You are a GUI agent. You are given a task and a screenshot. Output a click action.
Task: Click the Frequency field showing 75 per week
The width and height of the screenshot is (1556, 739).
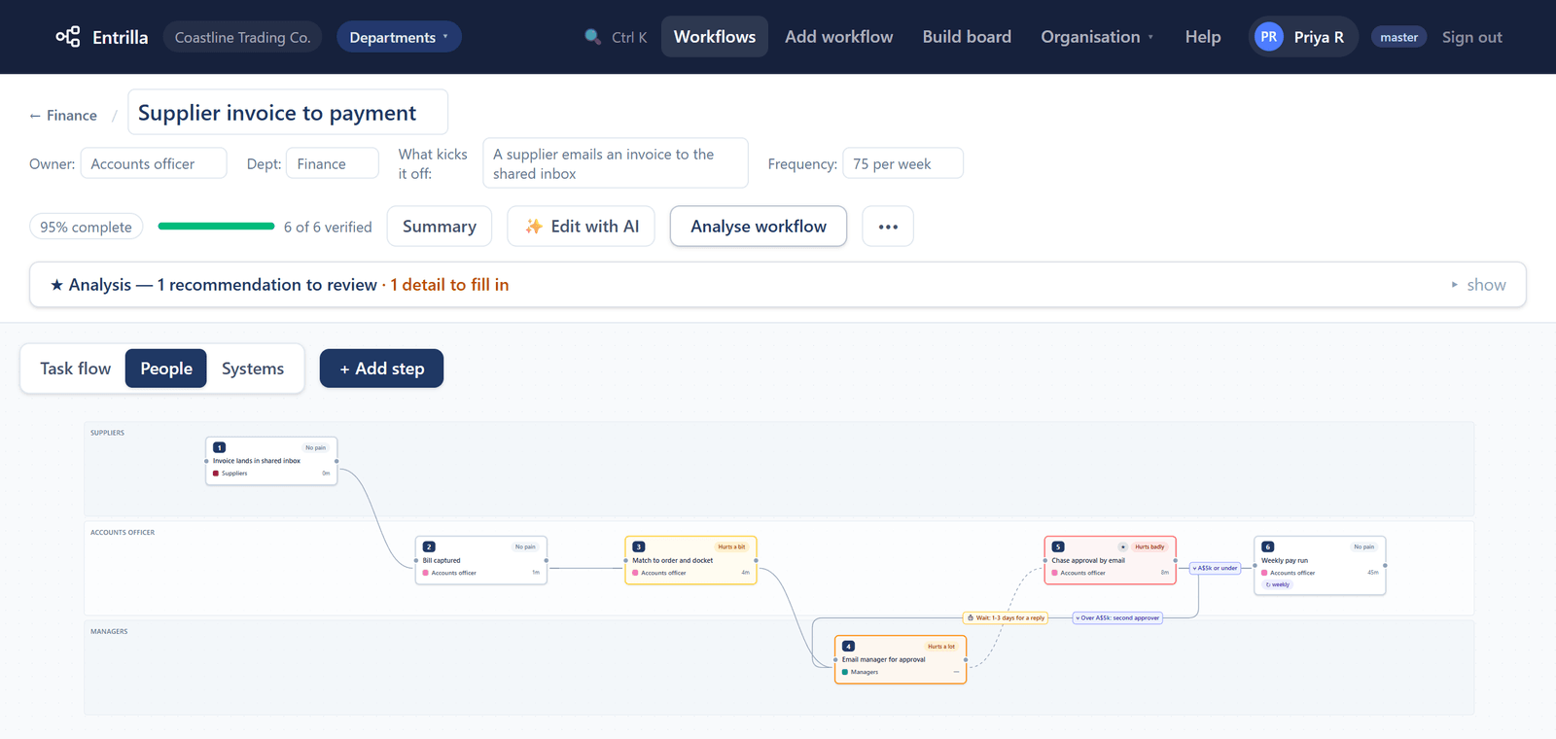902,163
